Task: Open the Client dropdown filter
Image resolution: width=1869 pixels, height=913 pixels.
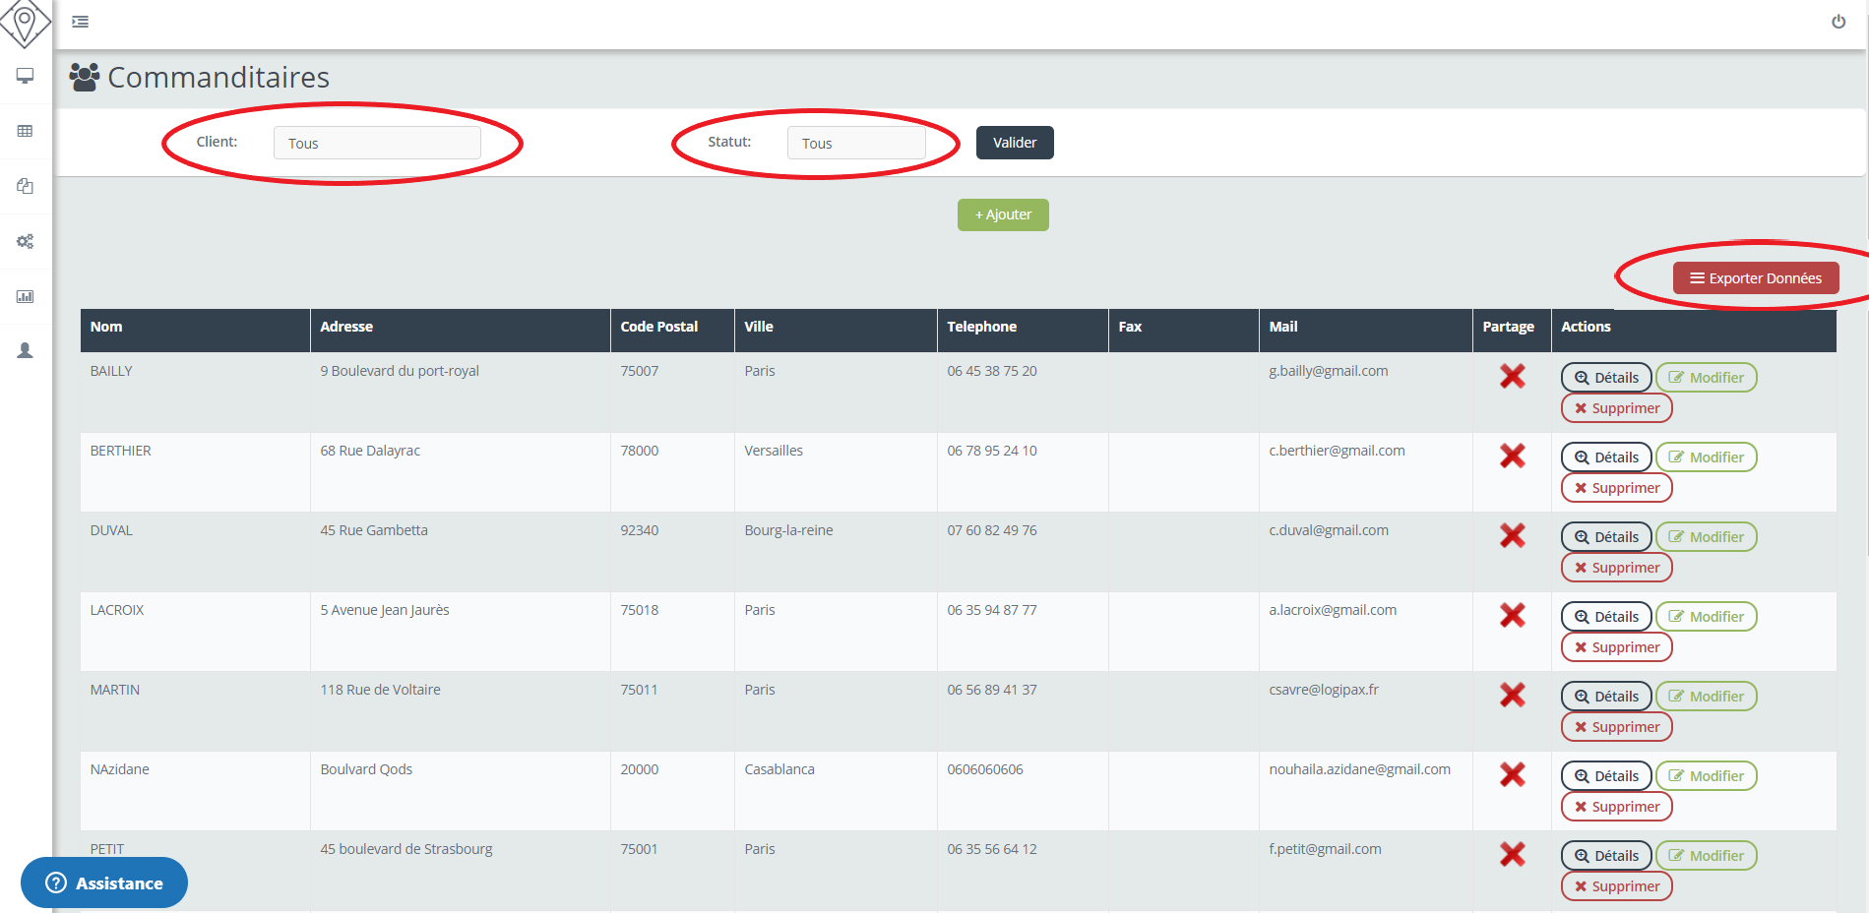Action: [x=377, y=143]
